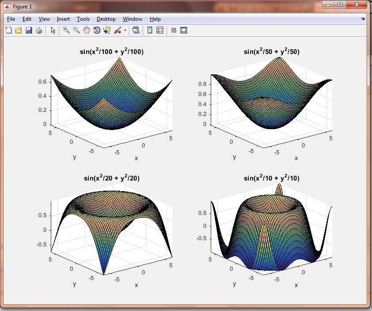
Task: Click the Hide Plot Tools icon
Action: [174, 30]
